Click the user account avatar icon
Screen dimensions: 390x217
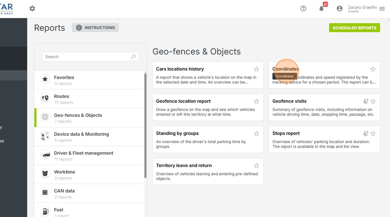340,8
